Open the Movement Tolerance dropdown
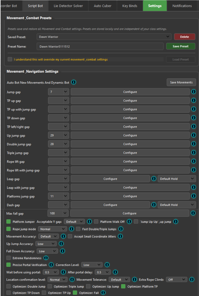Image resolution: width=199 pixels, height=296 pixels. (x=119, y=279)
